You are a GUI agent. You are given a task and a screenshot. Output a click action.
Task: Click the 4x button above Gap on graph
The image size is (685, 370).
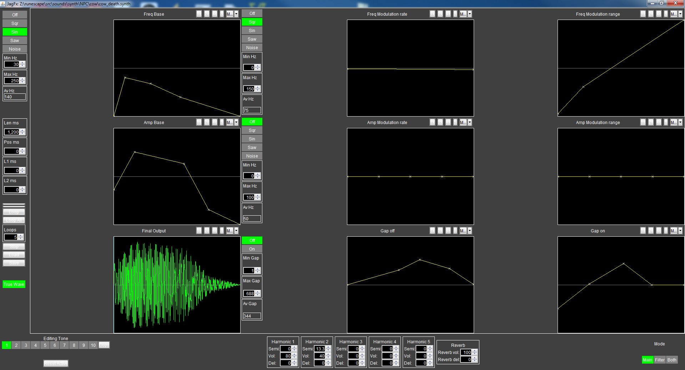pos(658,231)
